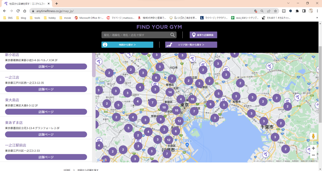Select the 地図から探す button
The height and width of the screenshot is (171, 322).
point(127,45)
